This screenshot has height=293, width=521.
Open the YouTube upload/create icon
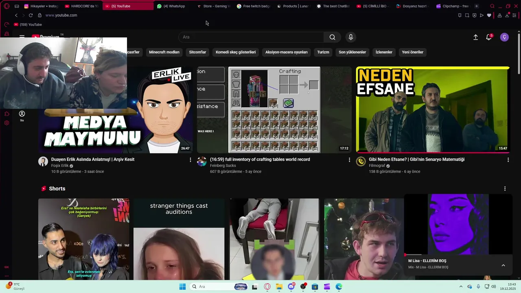click(475, 37)
